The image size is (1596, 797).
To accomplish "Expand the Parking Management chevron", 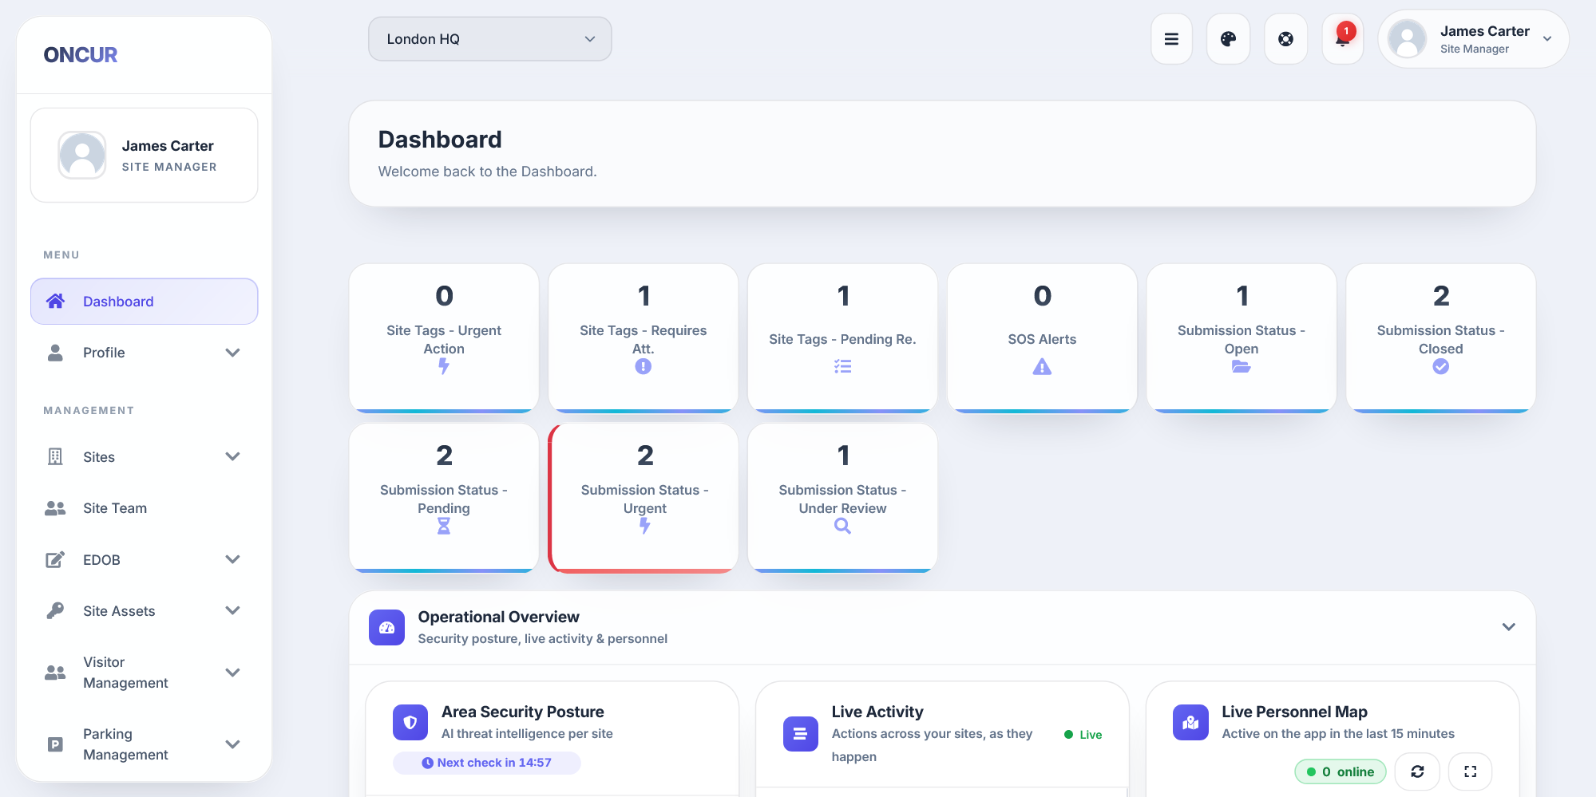I will point(232,744).
